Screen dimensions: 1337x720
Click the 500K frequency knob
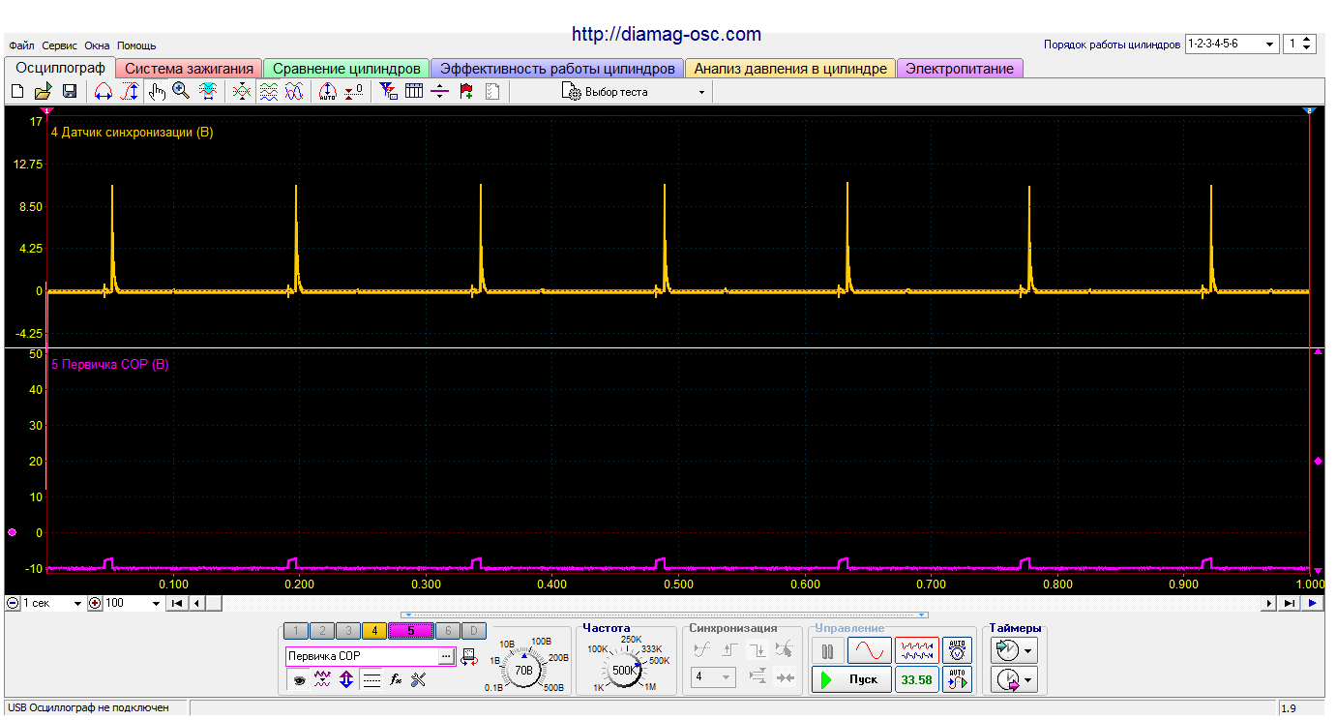[624, 669]
